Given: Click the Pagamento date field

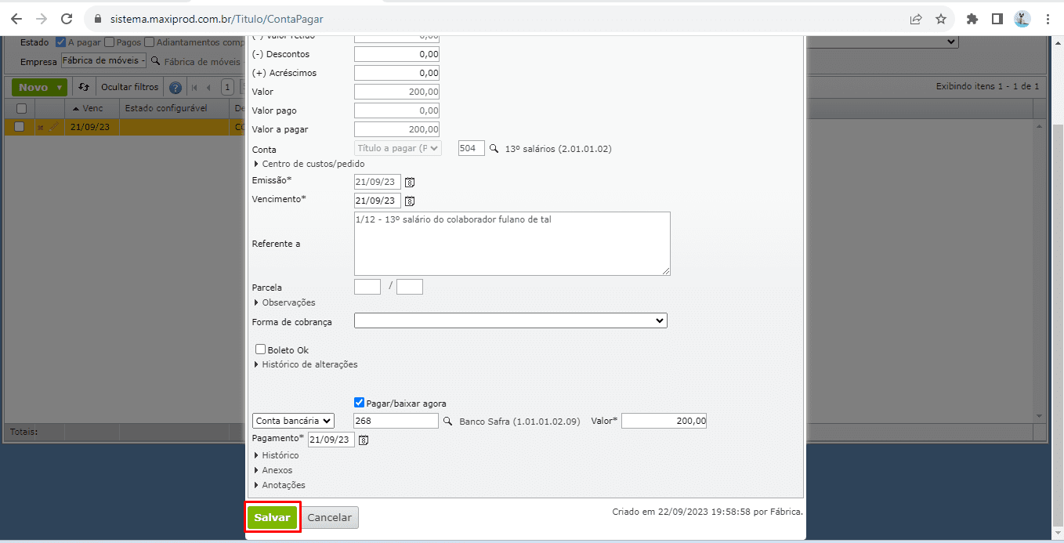Looking at the screenshot, I should [x=331, y=440].
